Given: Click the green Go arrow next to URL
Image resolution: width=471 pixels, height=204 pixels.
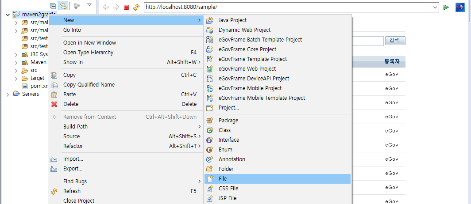Looking at the screenshot, I should [446, 7].
